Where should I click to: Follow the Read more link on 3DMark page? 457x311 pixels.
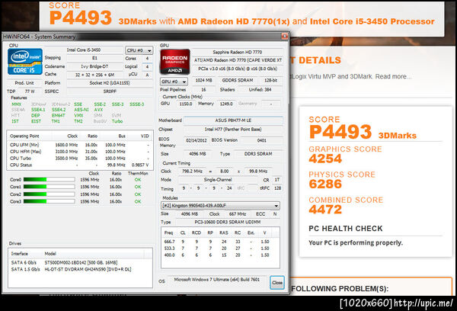[x=393, y=76]
